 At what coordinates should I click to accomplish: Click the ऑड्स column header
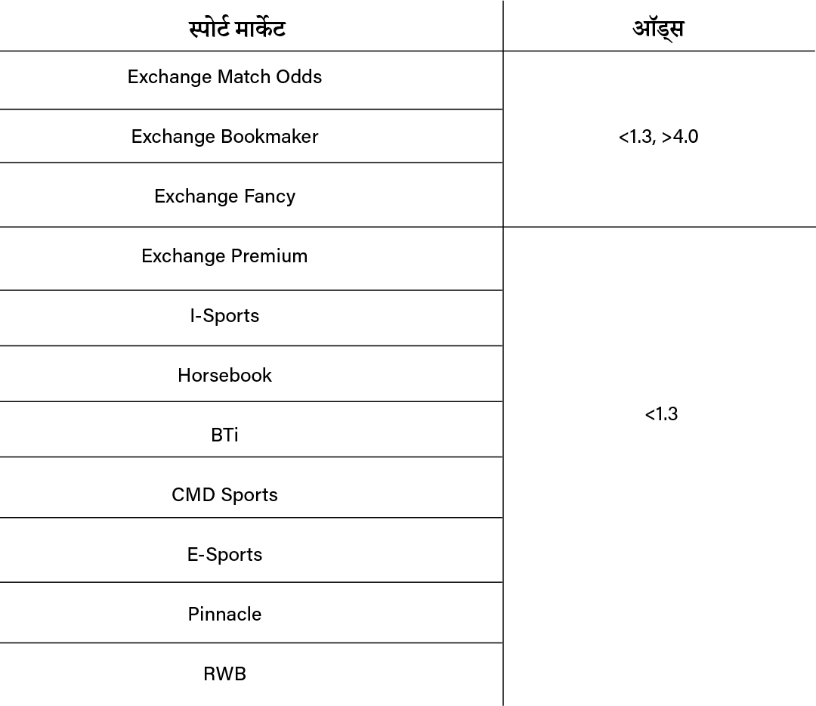pos(658,29)
